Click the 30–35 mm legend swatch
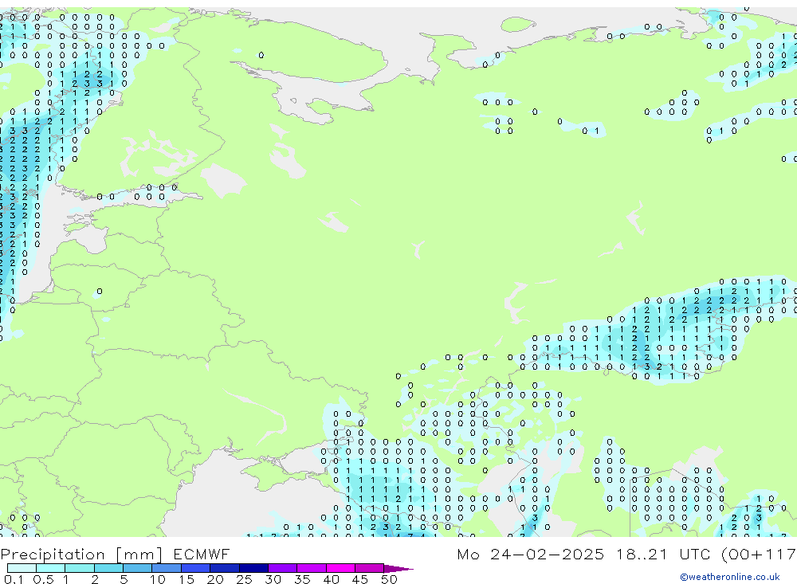Viewport: 797px width, 584px height. pos(283,568)
